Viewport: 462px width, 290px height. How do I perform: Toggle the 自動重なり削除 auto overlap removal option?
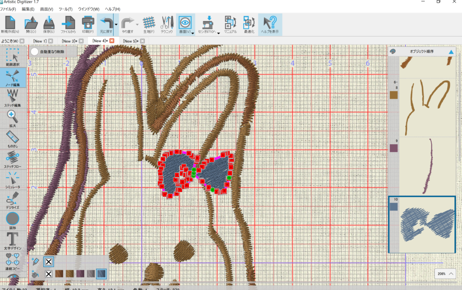tap(35, 52)
